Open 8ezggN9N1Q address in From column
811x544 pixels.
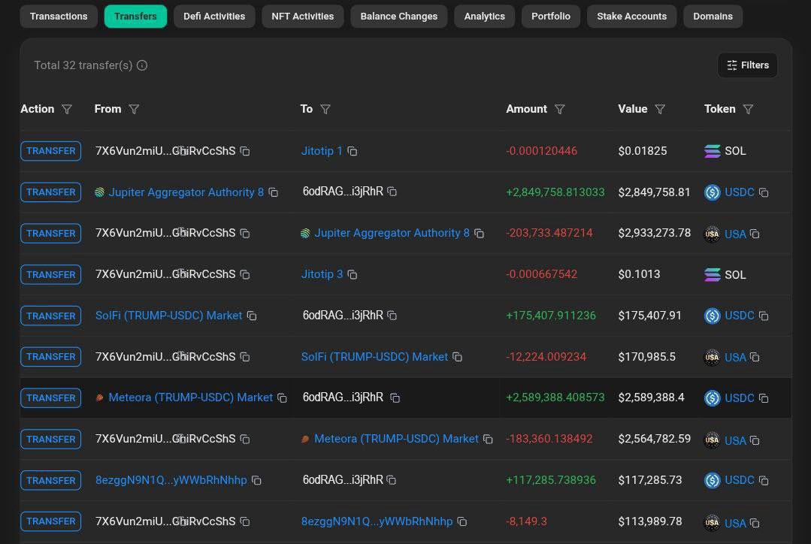[x=171, y=480]
